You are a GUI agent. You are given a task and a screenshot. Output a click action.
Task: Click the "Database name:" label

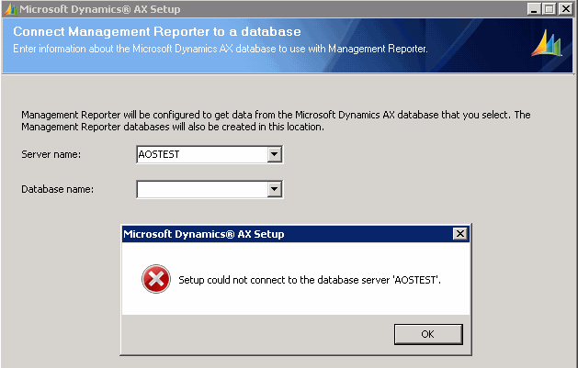pos(57,189)
